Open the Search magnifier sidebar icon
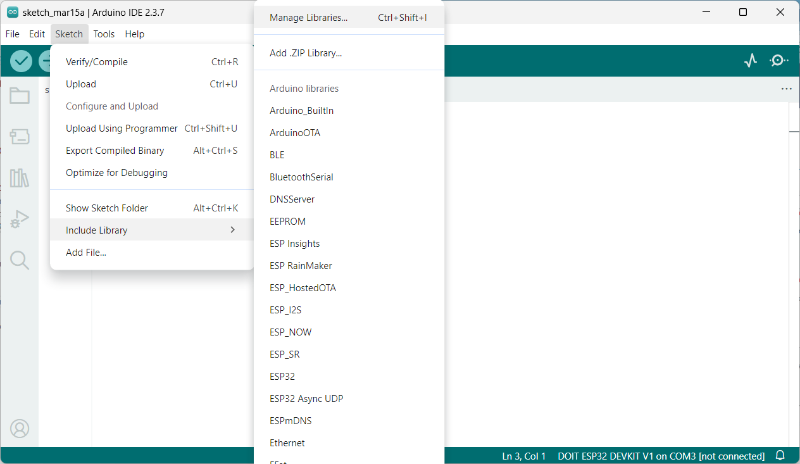Screen dimensions: 800x464 tap(20, 260)
